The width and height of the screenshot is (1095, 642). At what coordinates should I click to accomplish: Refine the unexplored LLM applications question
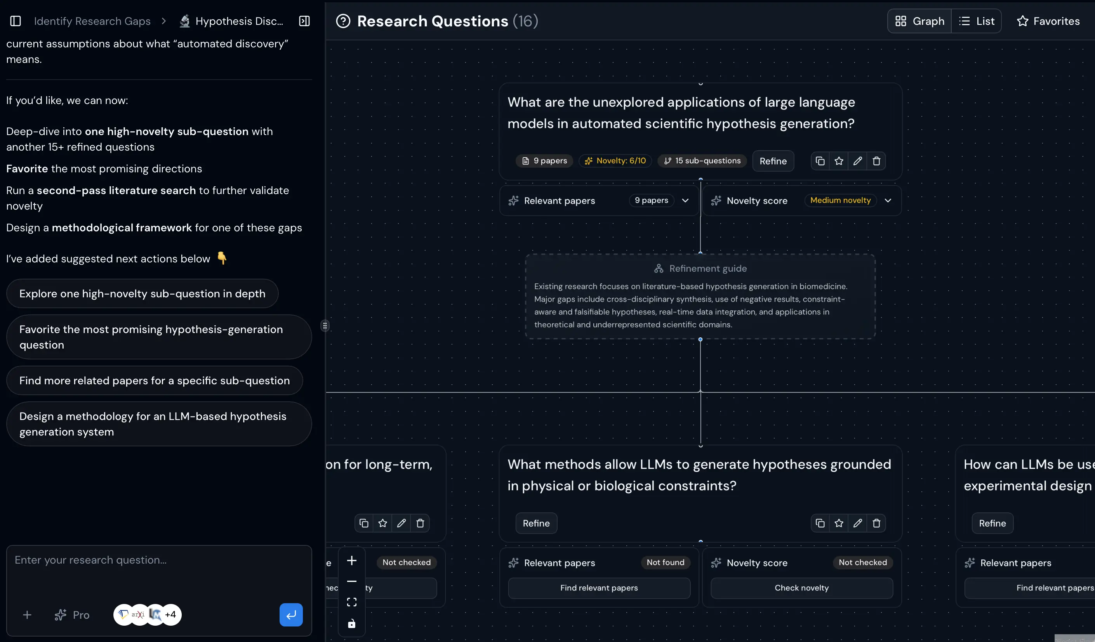click(x=773, y=161)
